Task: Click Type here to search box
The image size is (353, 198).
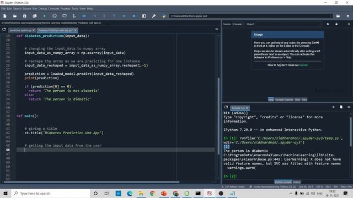Action: [x=51, y=193]
